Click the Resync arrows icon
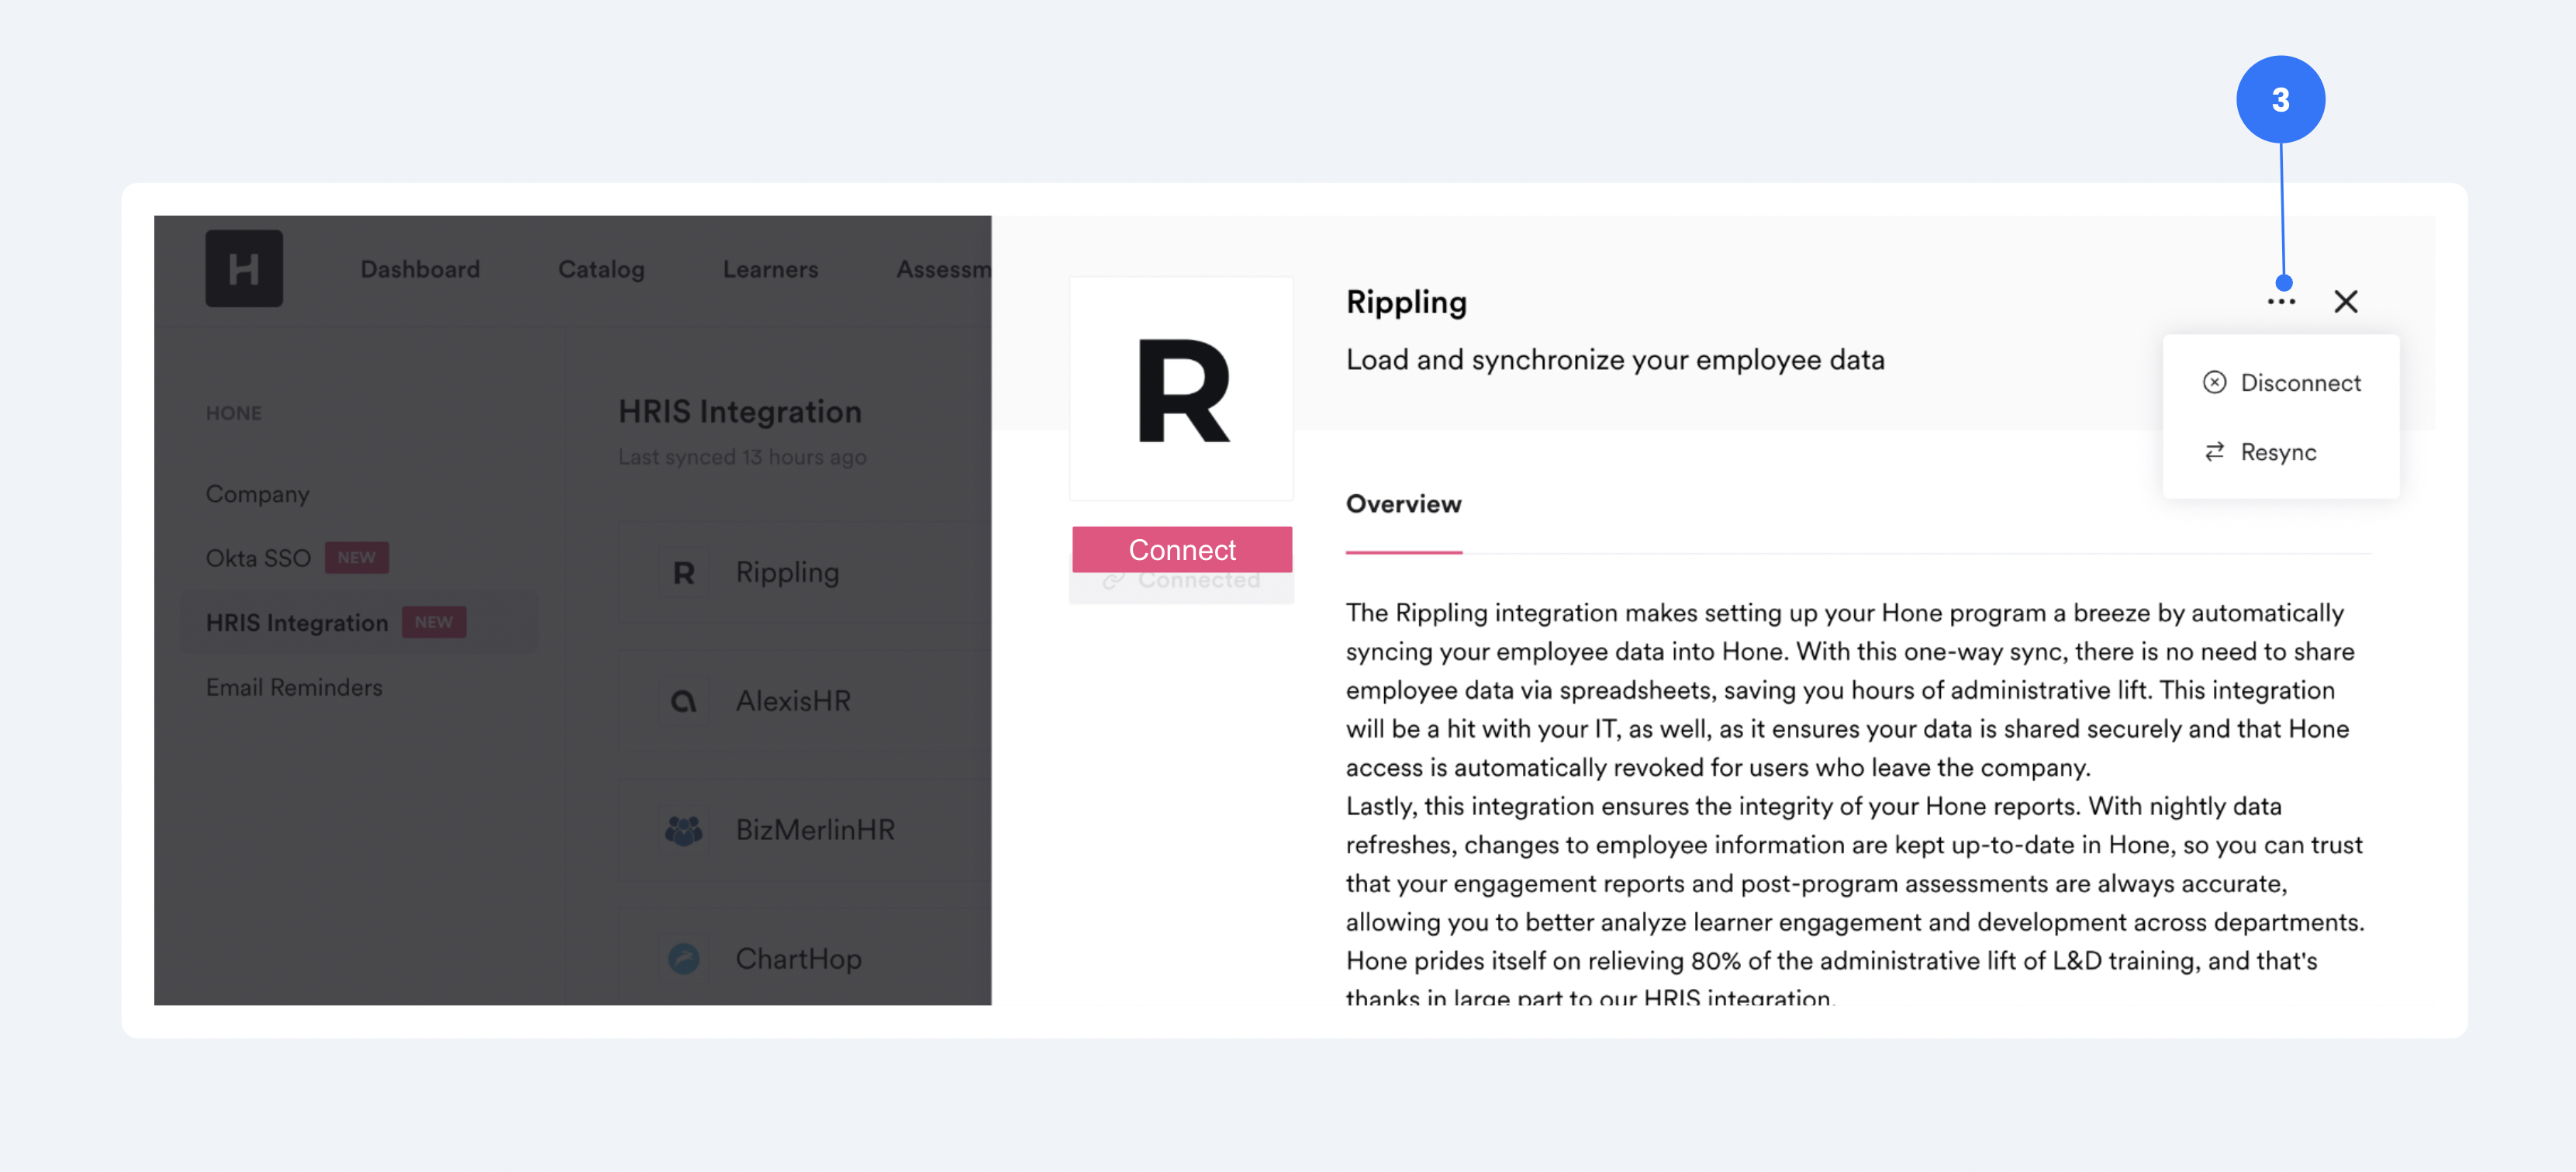Image resolution: width=2576 pixels, height=1172 pixels. [2214, 452]
